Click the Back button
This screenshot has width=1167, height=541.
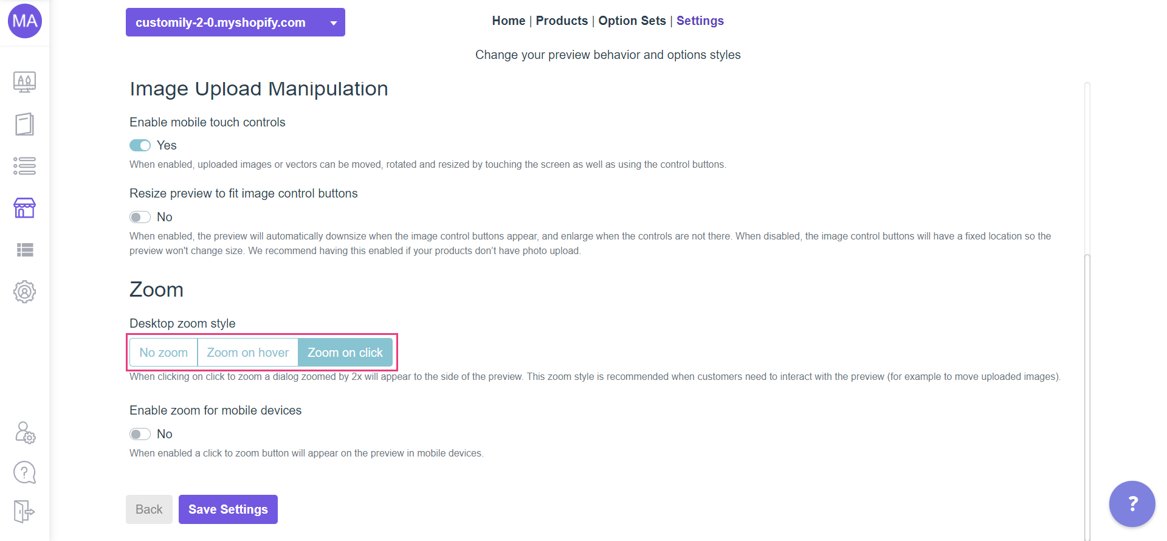tap(149, 509)
